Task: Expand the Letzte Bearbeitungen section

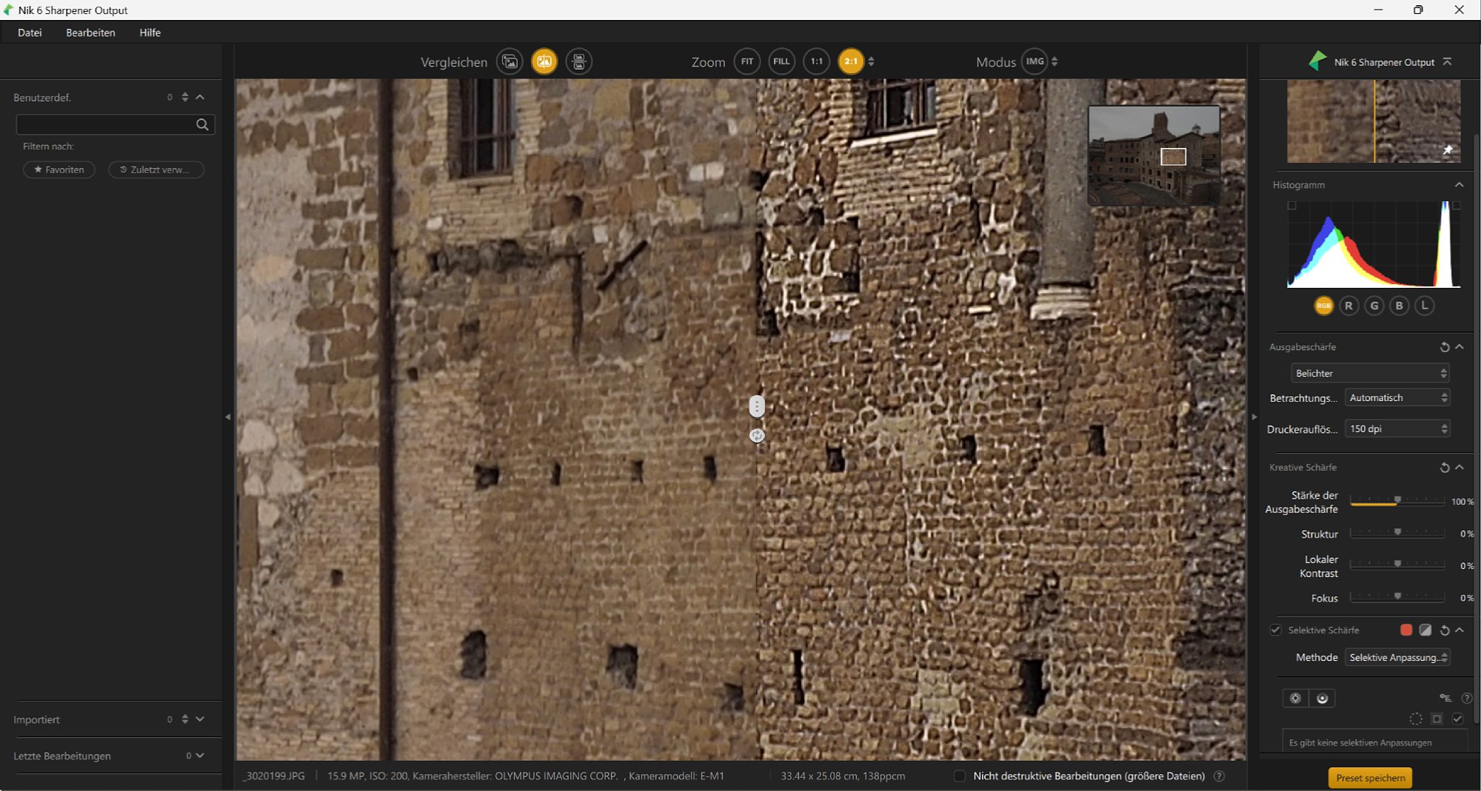Action: [x=200, y=755]
